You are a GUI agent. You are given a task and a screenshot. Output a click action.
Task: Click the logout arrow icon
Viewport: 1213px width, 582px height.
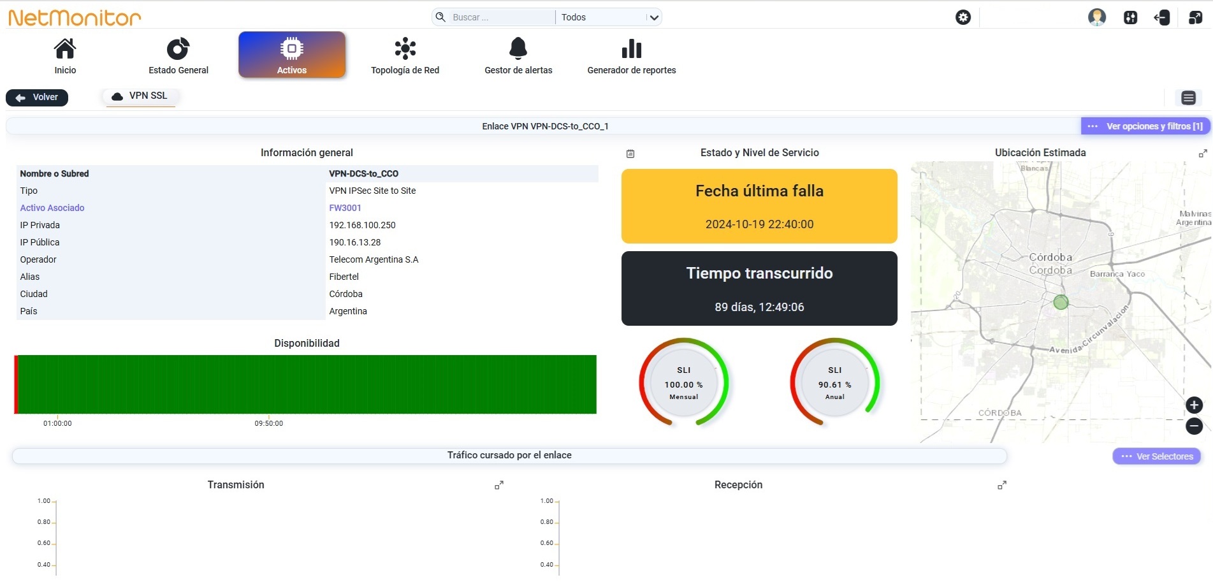[1162, 17]
